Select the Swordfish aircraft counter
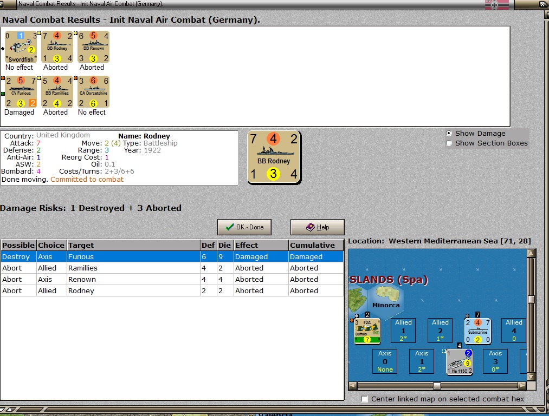549x416 pixels. 21,47
